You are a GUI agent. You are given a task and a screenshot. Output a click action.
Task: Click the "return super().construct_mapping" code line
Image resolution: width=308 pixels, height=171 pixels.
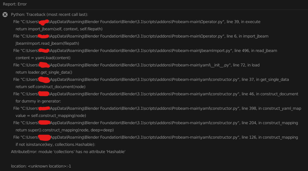(x=65, y=130)
